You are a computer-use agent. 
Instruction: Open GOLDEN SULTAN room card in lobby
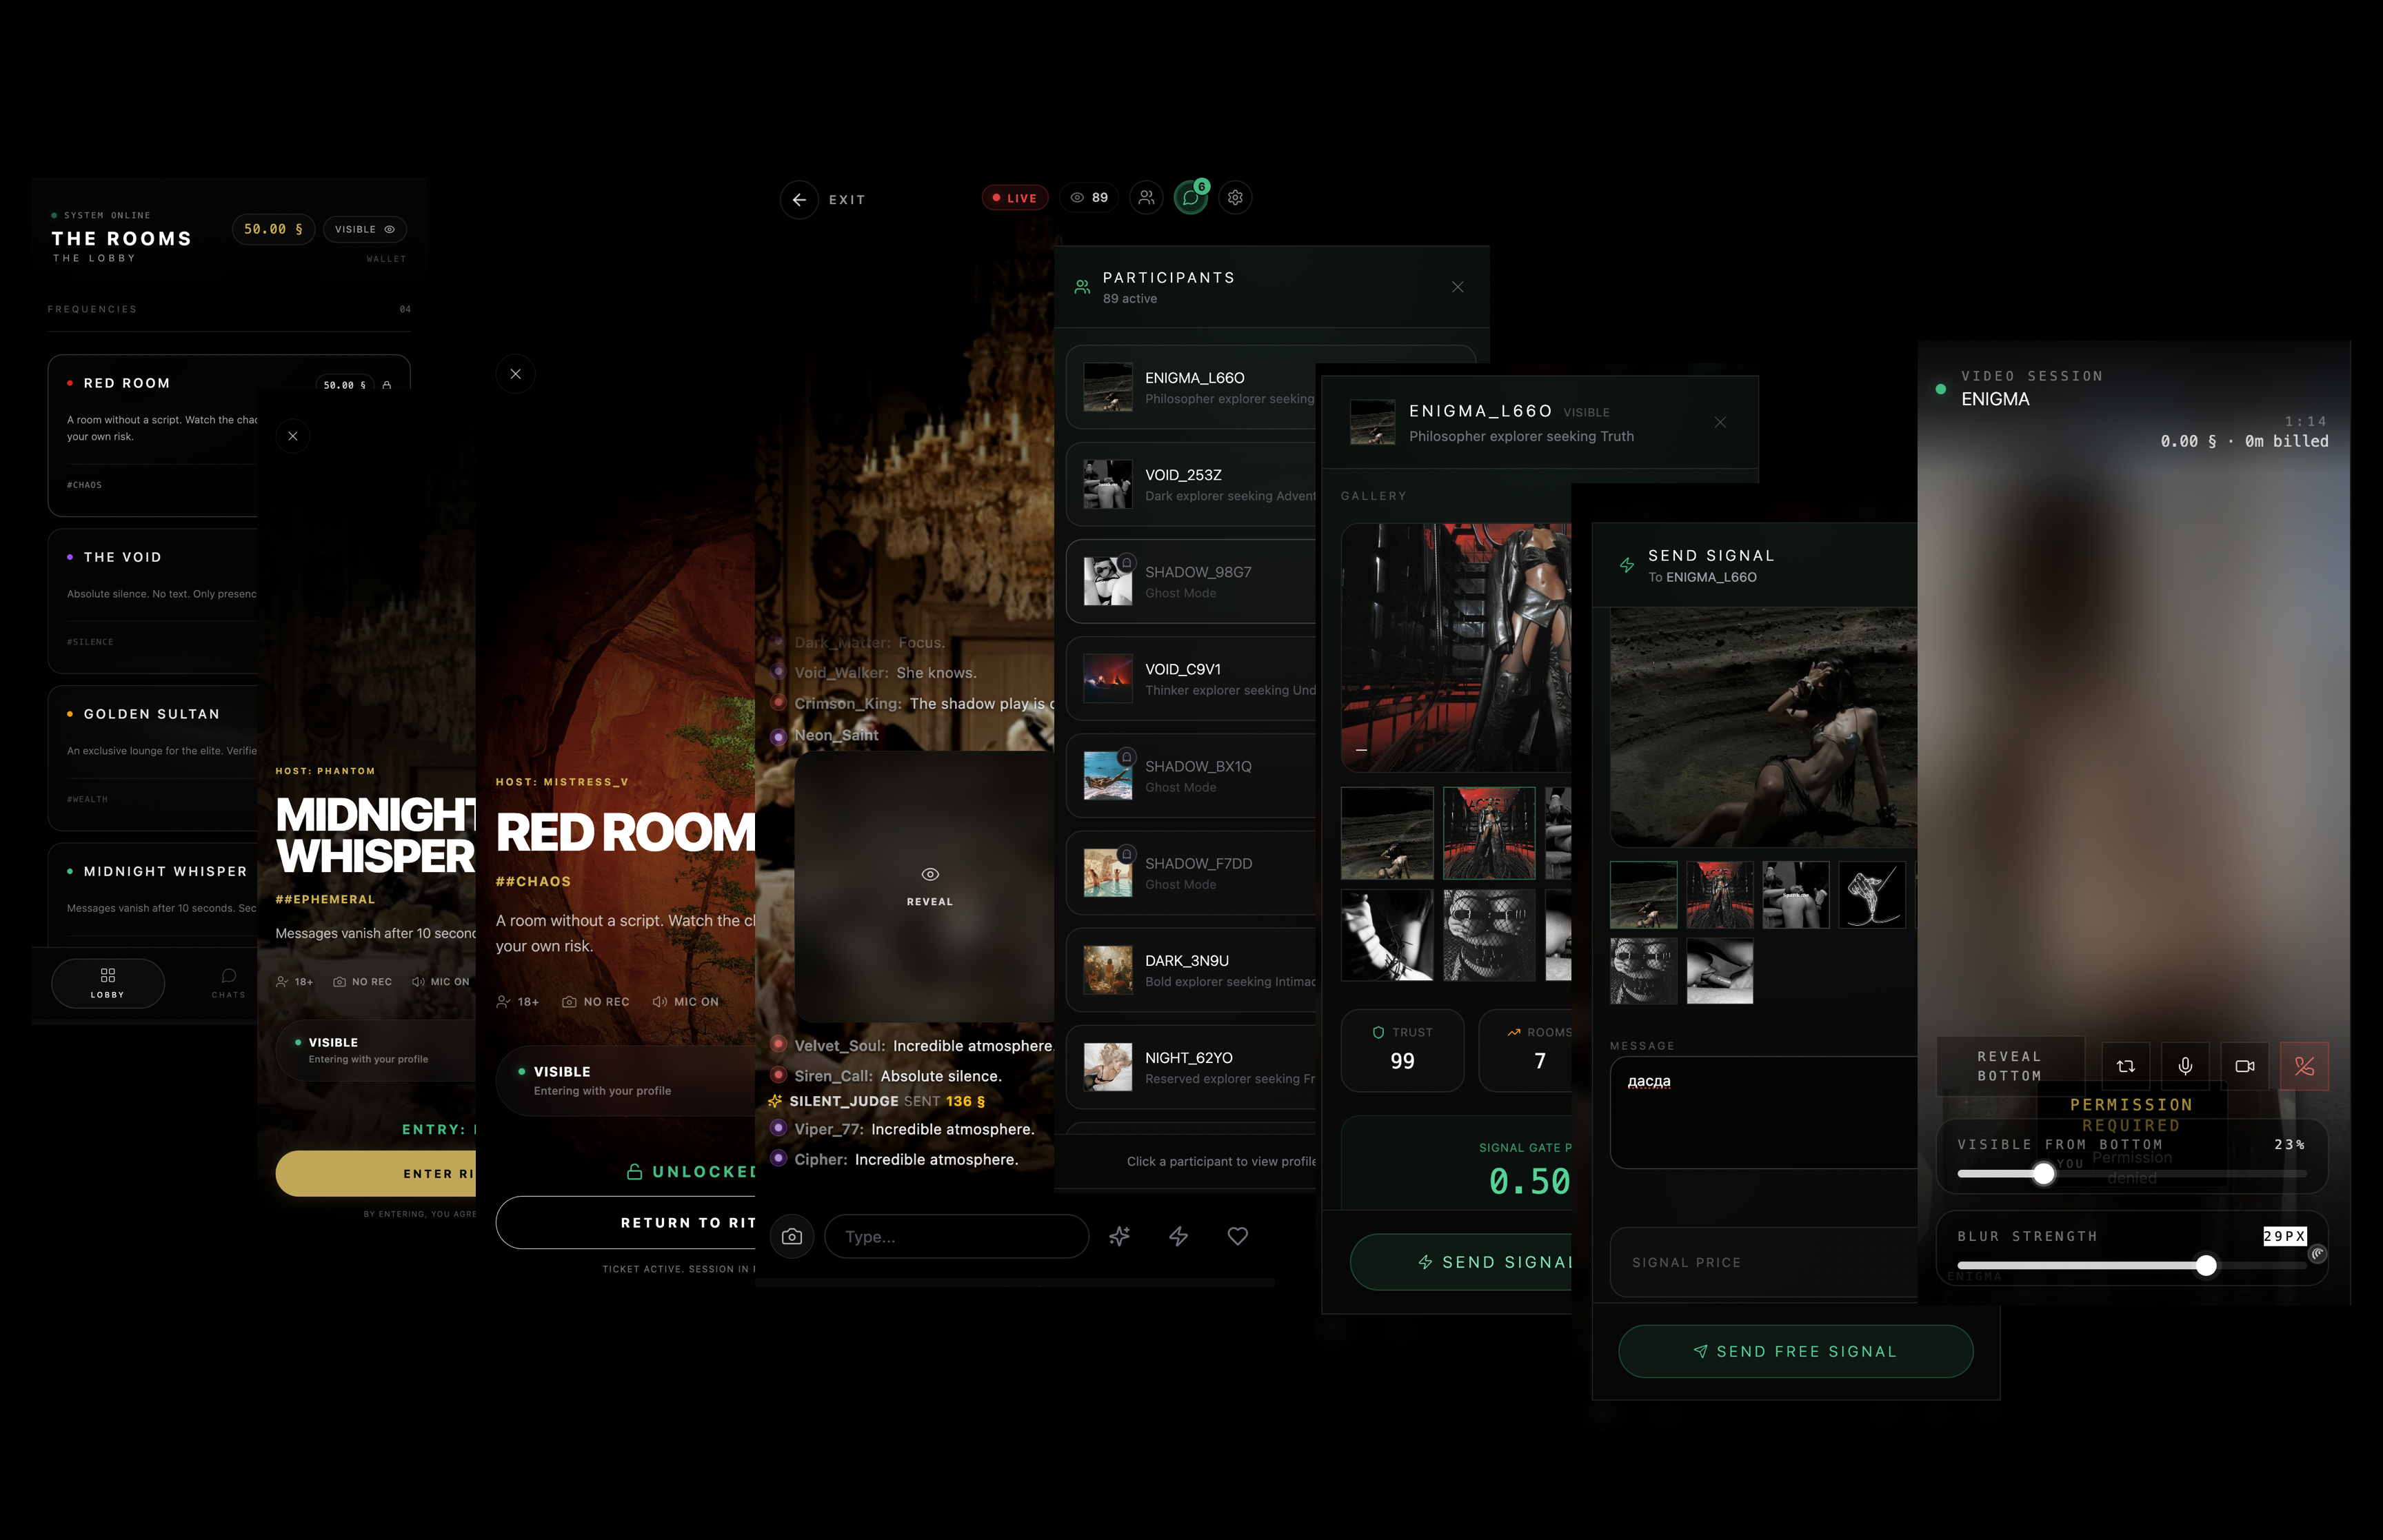click(x=153, y=758)
